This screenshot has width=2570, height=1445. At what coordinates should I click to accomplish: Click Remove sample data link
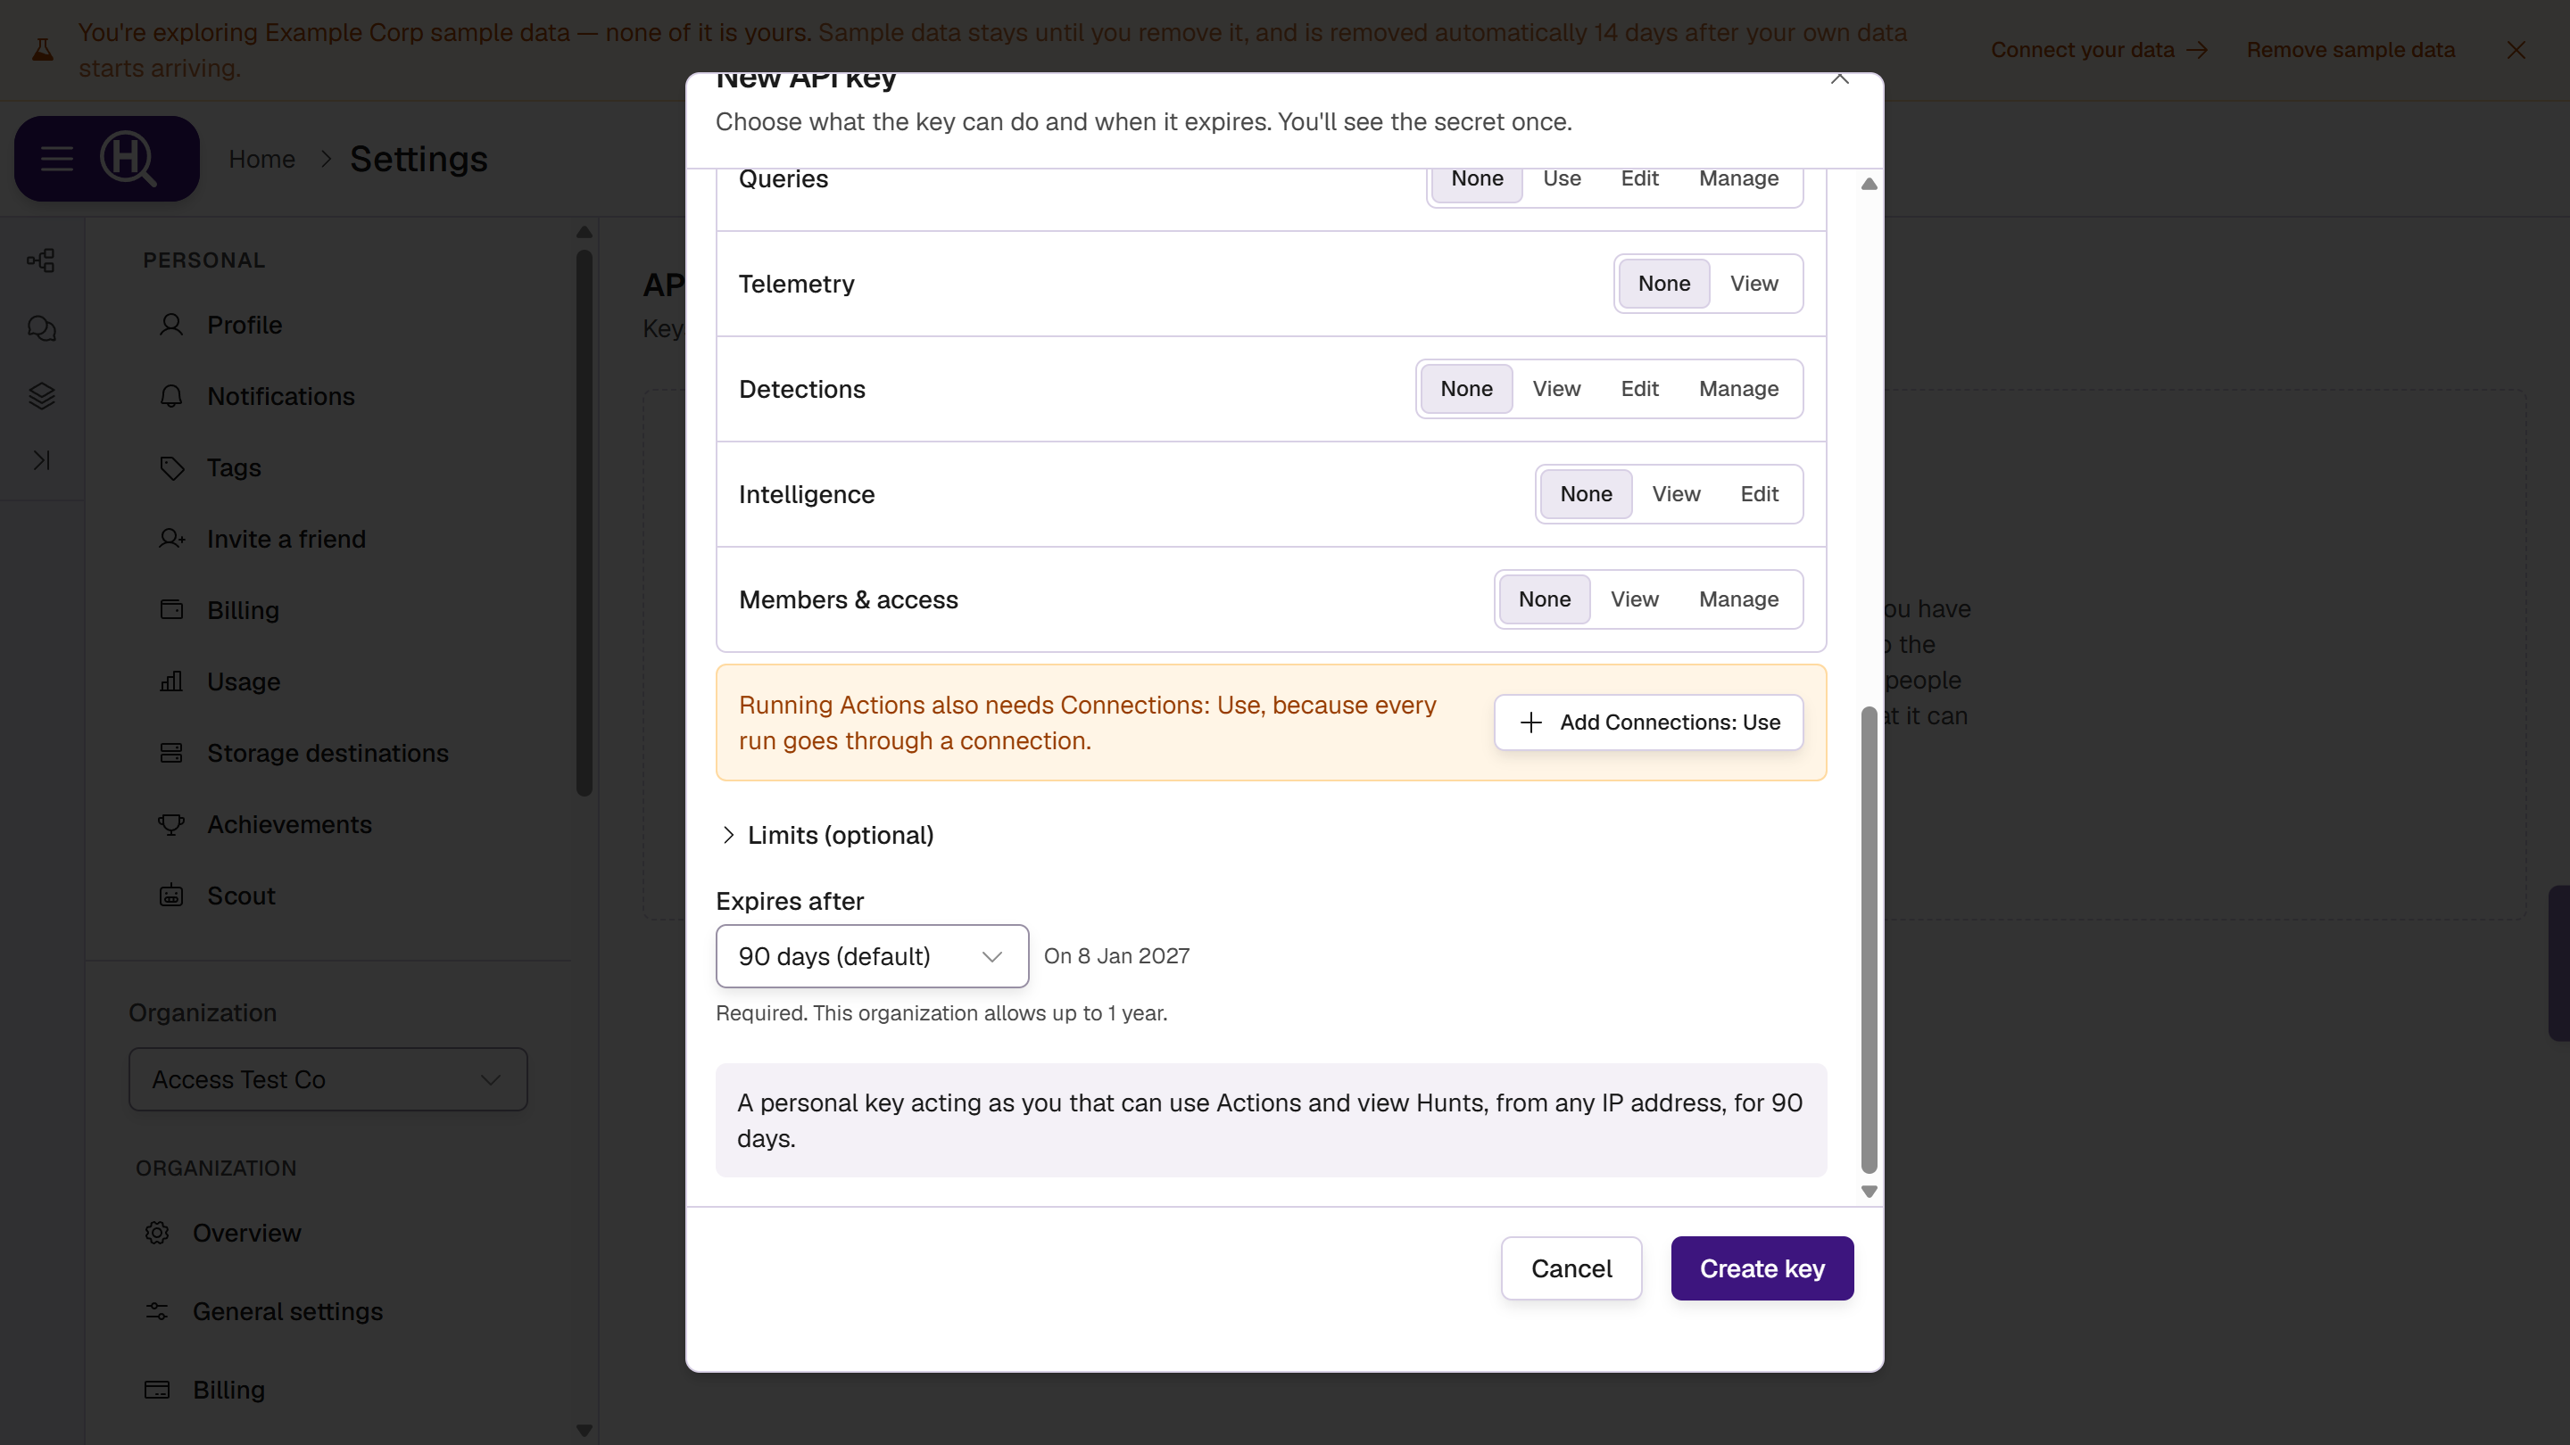click(2350, 50)
